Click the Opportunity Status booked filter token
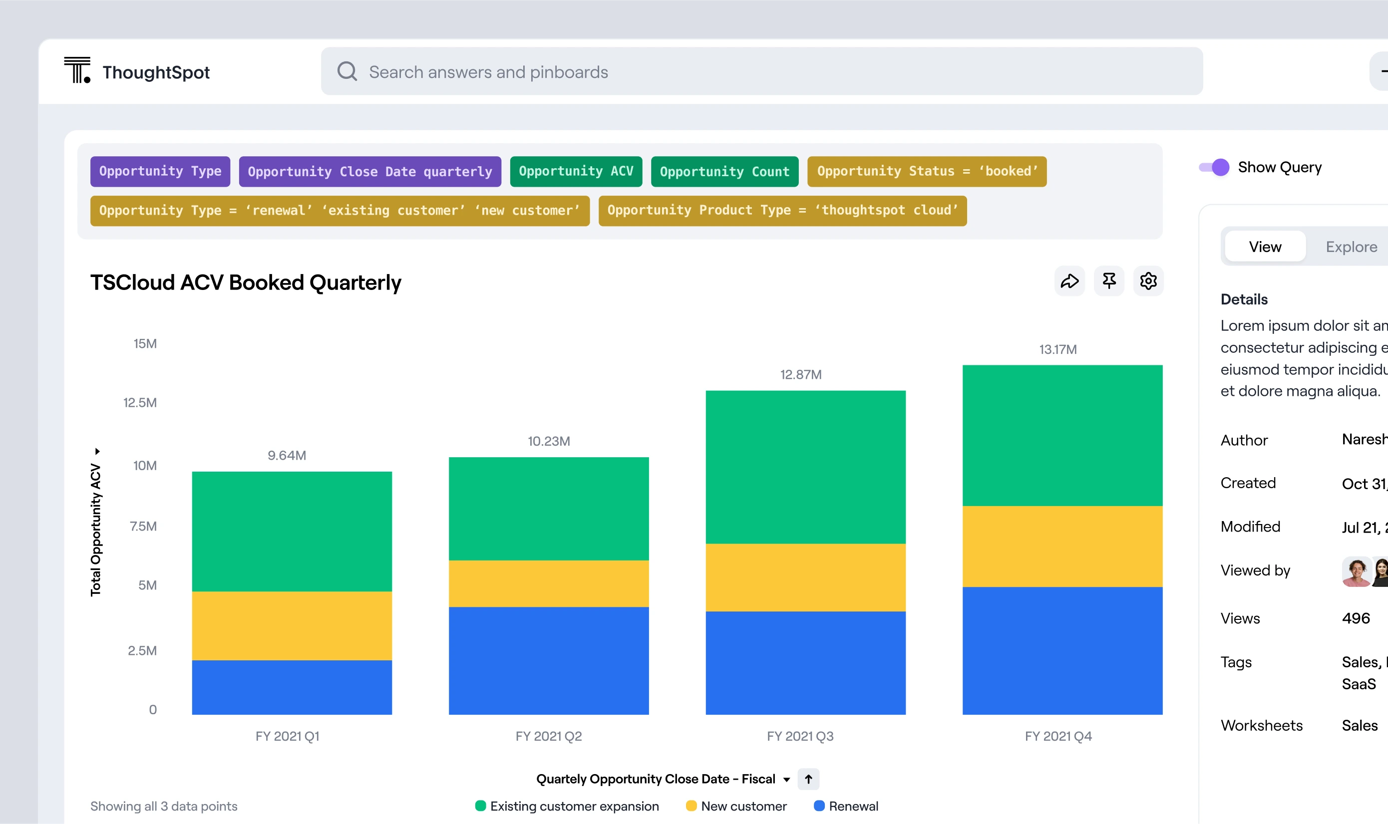 point(927,172)
